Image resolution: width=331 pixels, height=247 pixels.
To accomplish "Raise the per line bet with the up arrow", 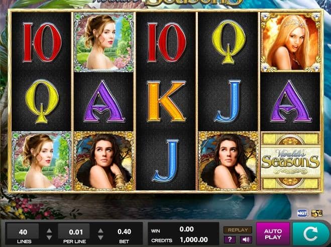I will 100,230.
